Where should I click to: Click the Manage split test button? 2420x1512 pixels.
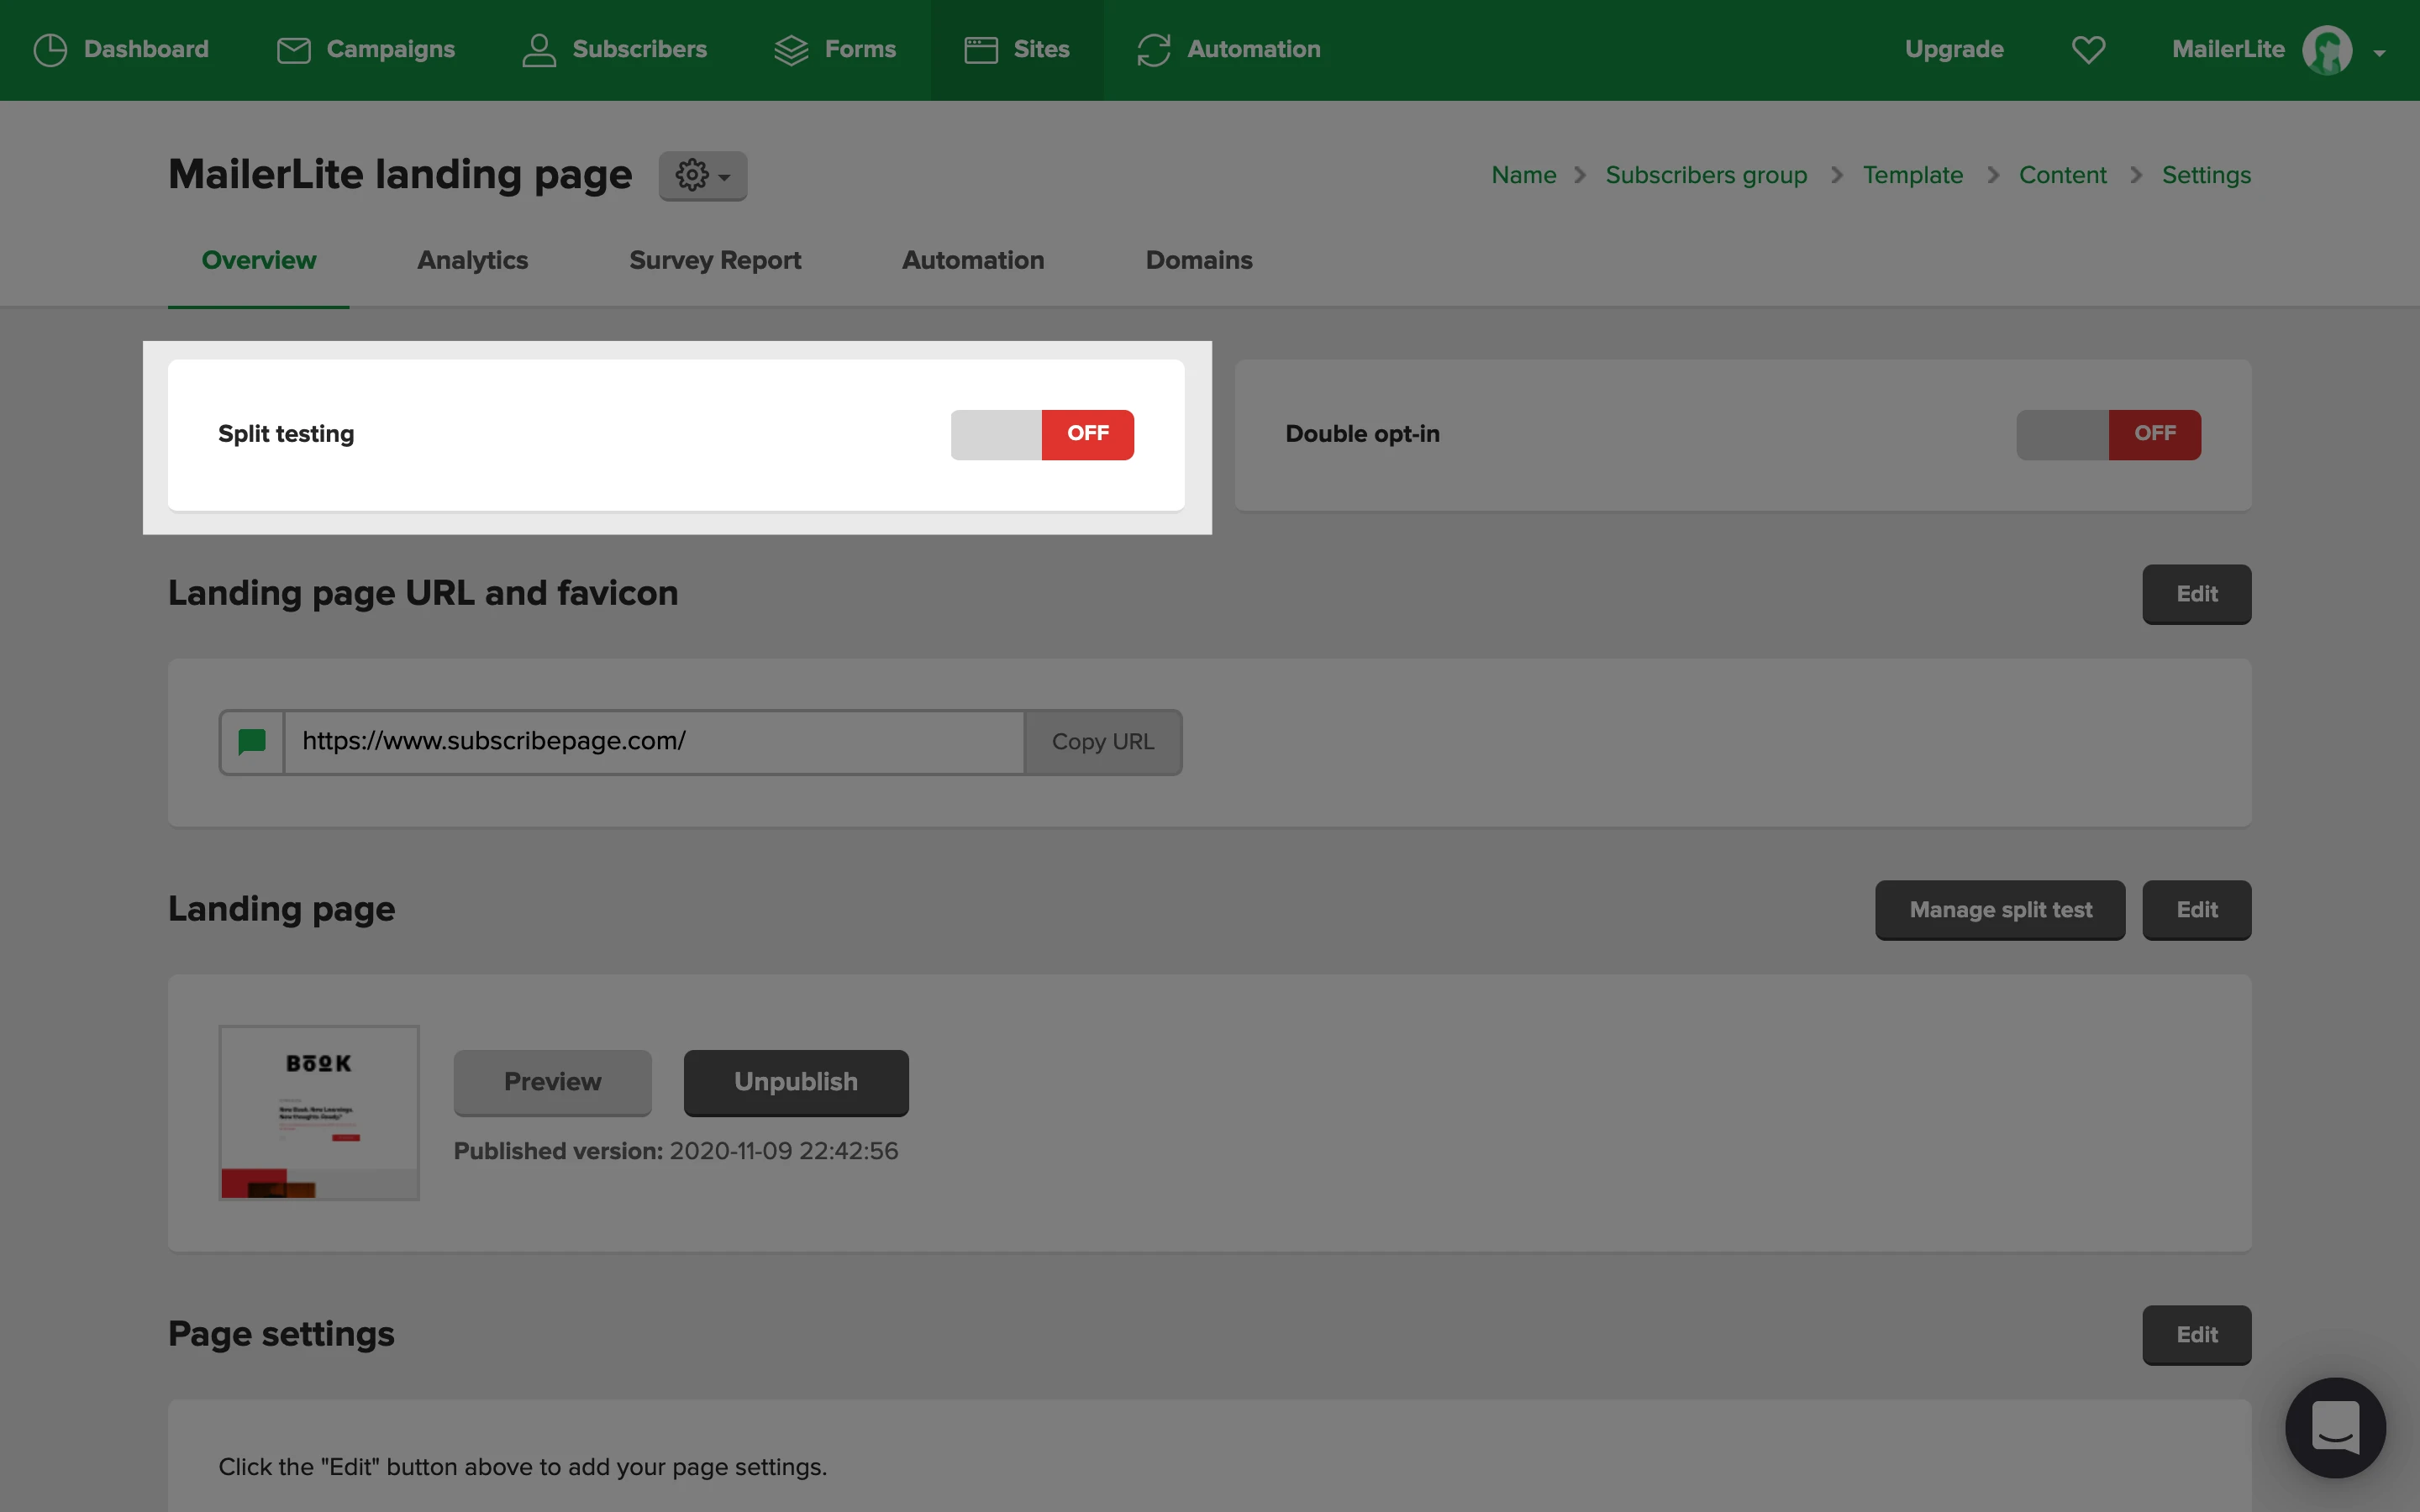click(x=2000, y=910)
